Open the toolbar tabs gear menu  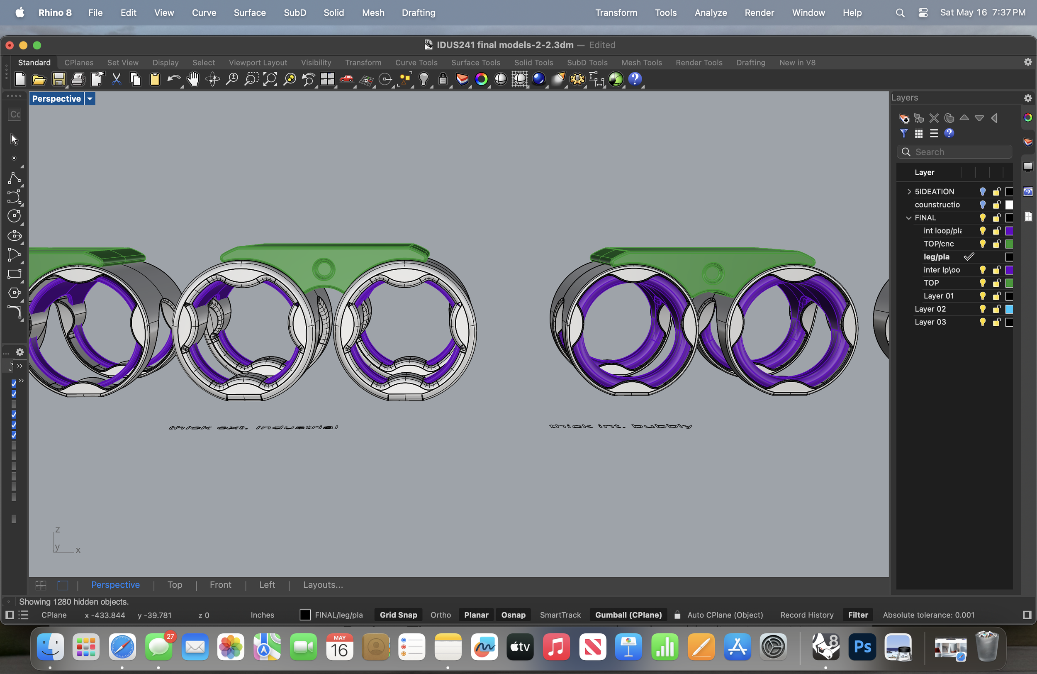(x=1027, y=62)
